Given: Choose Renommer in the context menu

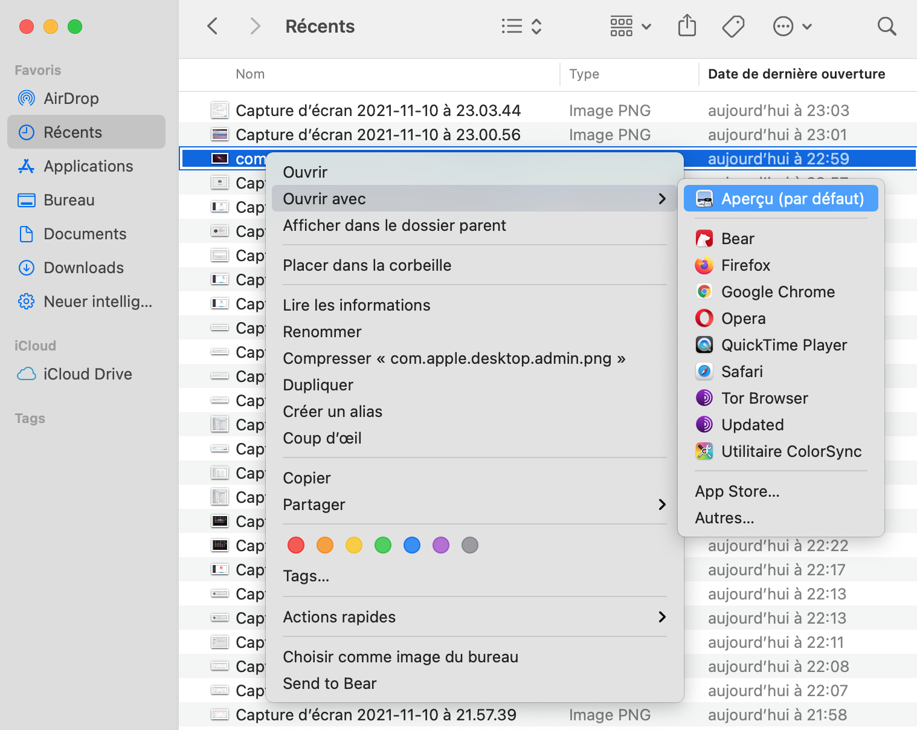Looking at the screenshot, I should click(x=474, y=332).
